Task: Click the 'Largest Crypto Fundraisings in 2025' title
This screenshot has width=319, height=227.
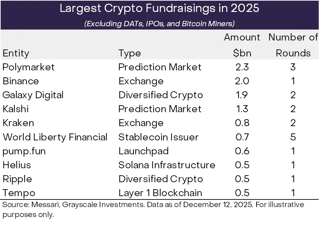Action: (159, 9)
